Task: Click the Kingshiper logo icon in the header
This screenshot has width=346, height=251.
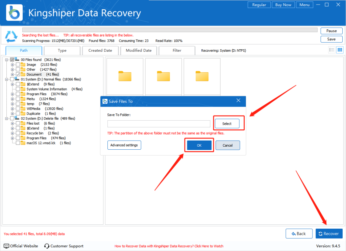Action: coord(14,13)
